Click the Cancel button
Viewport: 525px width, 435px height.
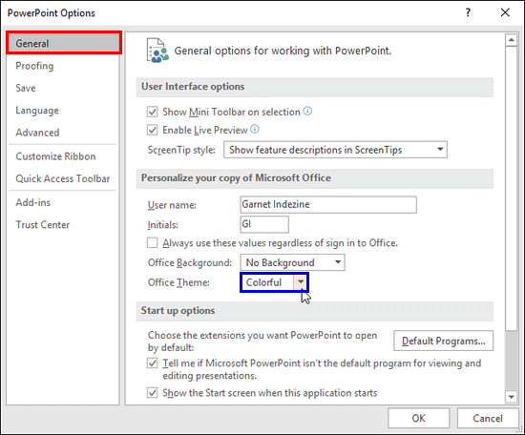[488, 418]
